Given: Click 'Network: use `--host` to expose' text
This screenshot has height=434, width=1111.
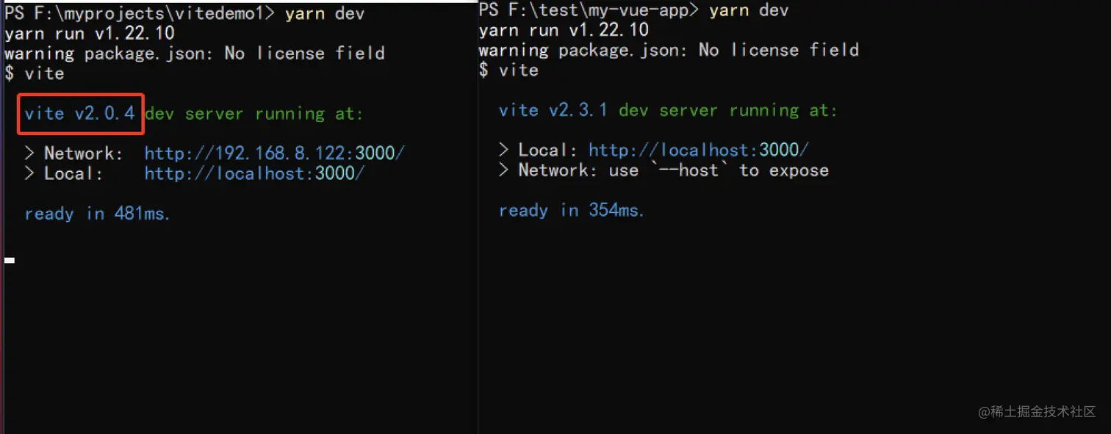Looking at the screenshot, I should [674, 170].
